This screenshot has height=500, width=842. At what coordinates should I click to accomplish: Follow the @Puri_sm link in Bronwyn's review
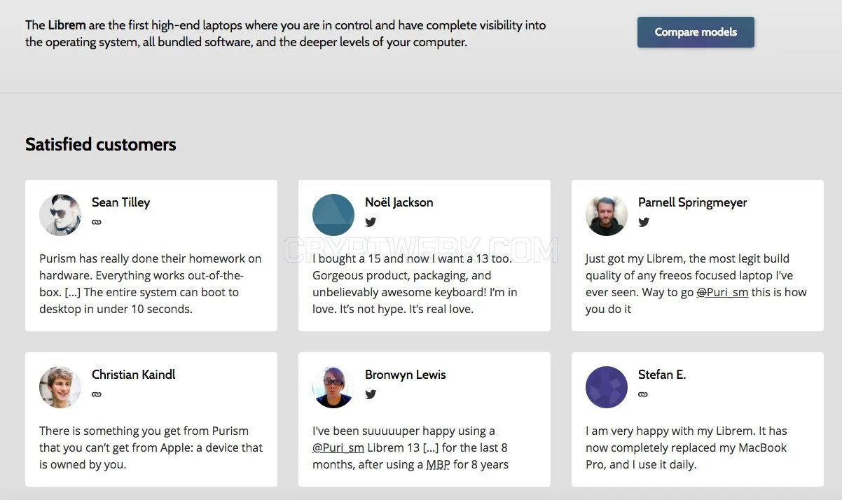click(x=338, y=447)
